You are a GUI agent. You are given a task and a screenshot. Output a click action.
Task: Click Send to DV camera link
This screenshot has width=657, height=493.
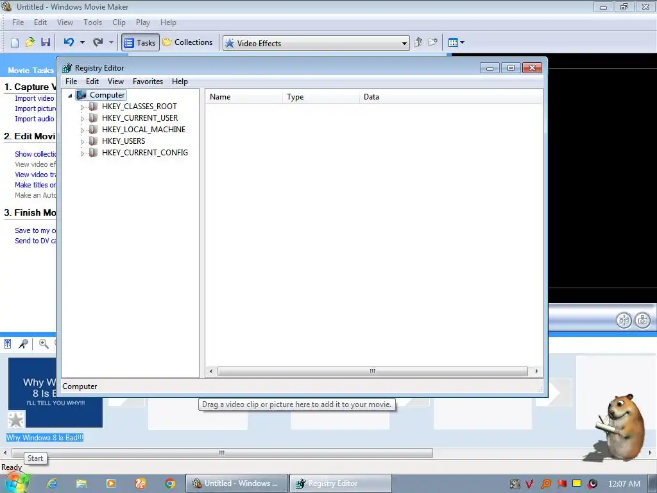[x=35, y=241]
